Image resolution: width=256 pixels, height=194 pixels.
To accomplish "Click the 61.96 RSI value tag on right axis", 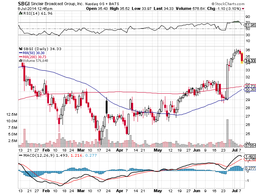I will pos(250,25).
